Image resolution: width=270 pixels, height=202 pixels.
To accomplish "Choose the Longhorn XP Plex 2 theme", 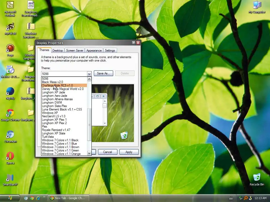I will [x=64, y=123].
